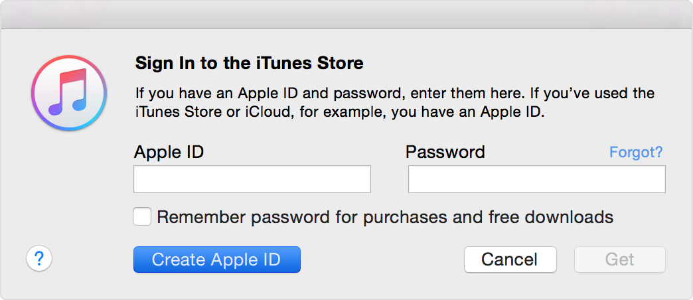Click the word "iCloud" in the description

click(266, 112)
